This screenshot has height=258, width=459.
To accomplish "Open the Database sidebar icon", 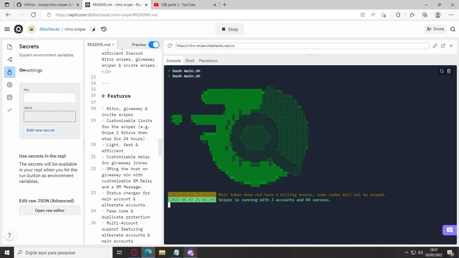I will click(9, 97).
